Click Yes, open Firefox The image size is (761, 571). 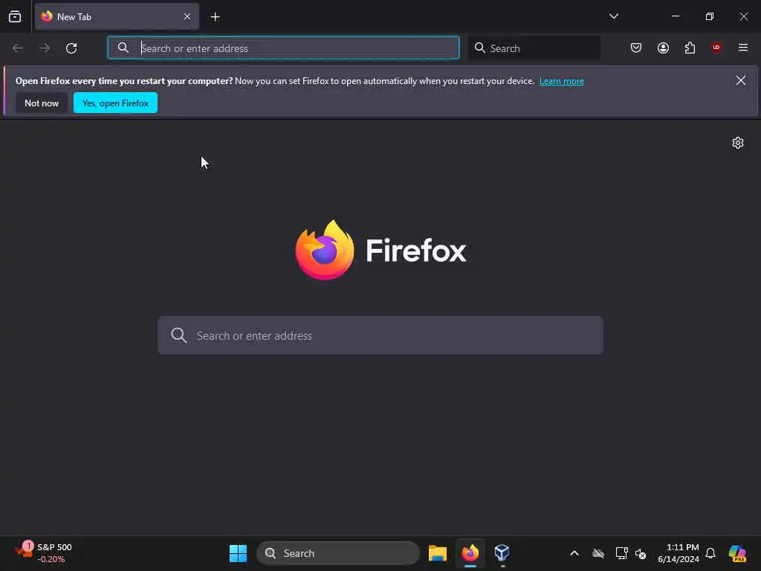[x=115, y=103]
